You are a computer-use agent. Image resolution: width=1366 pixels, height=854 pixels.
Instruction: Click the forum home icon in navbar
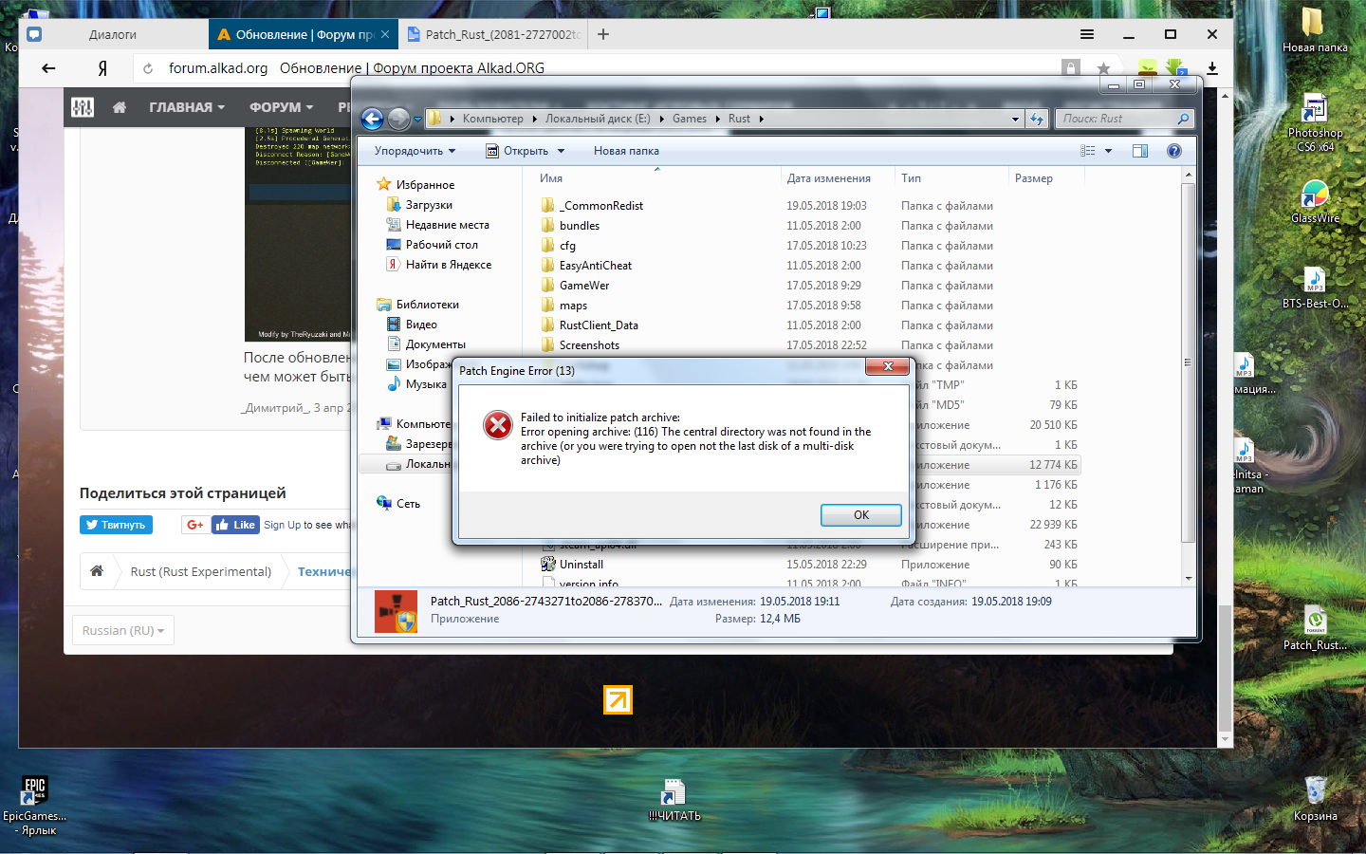tap(120, 107)
